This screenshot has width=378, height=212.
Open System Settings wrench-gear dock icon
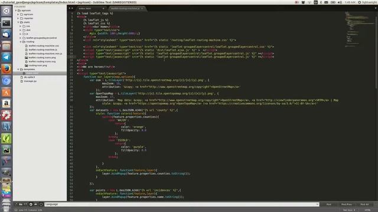pos(6,115)
